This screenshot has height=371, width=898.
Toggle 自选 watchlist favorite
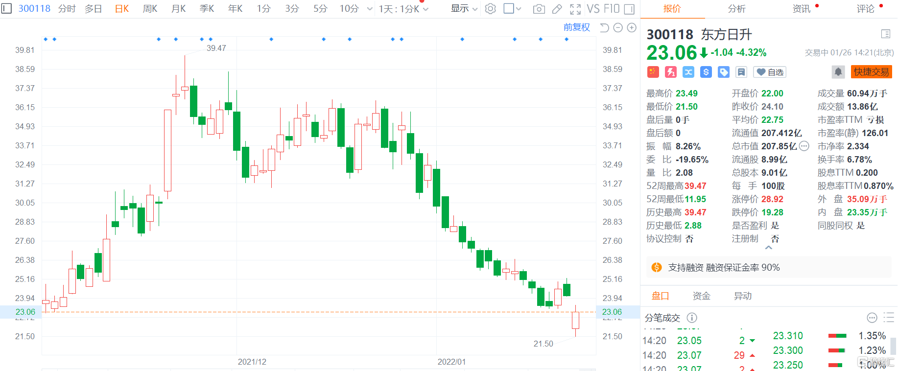(770, 72)
